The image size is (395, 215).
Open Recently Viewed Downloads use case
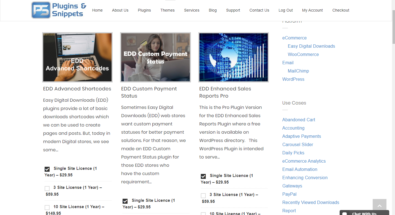pyautogui.click(x=311, y=202)
